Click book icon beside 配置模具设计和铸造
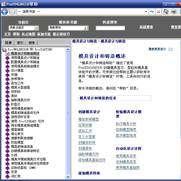Screen dimensions: 181x181 [x=7, y=62]
